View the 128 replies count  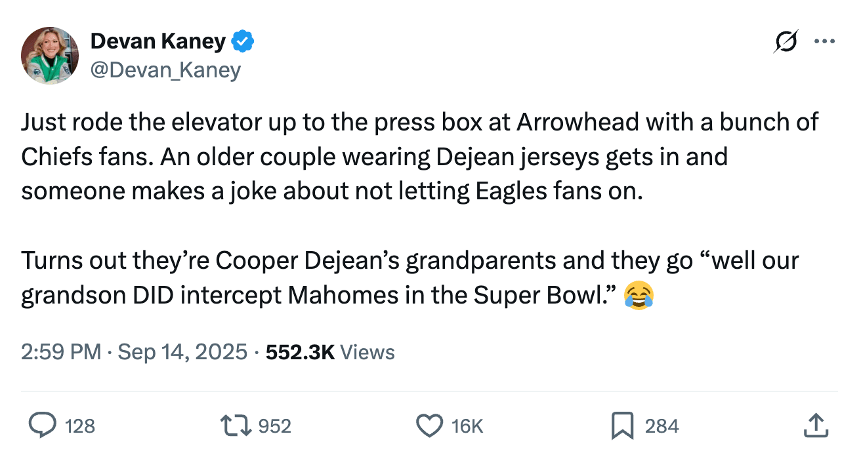point(79,426)
